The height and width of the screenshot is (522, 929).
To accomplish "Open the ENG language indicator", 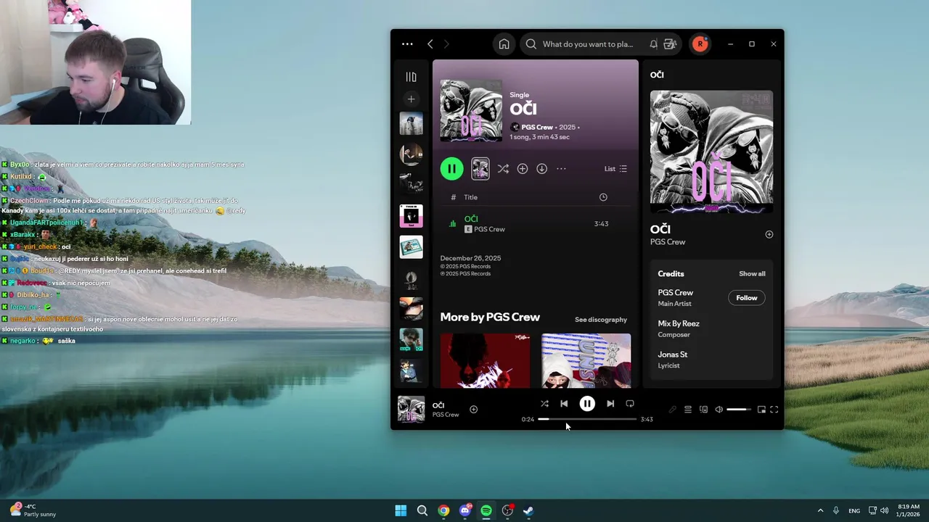I will [x=854, y=510].
